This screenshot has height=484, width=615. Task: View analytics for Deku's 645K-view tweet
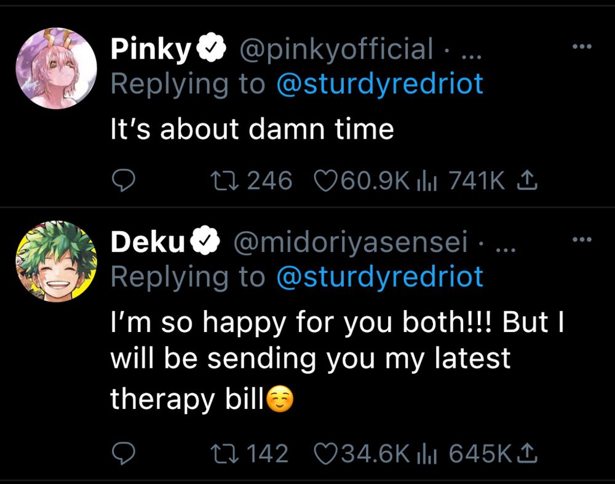pos(426,454)
